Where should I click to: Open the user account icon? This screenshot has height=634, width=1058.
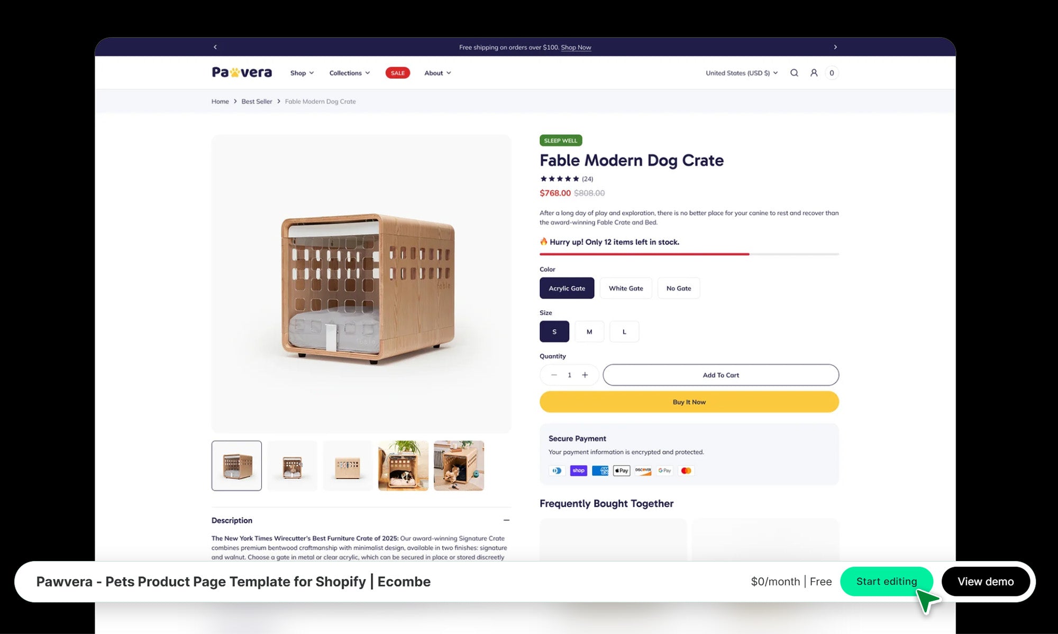(x=814, y=73)
